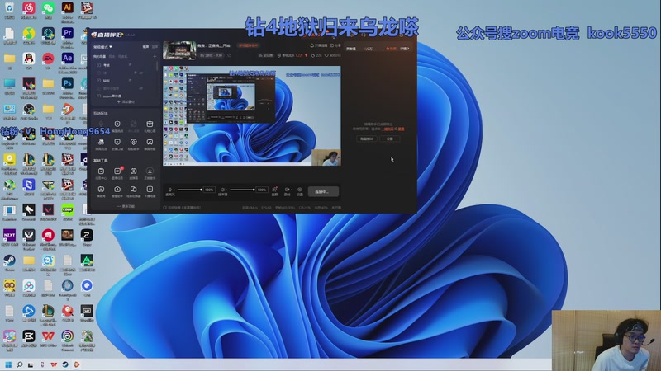Click the microphone icon in the audio bar
The height and width of the screenshot is (371, 661).
point(170,190)
